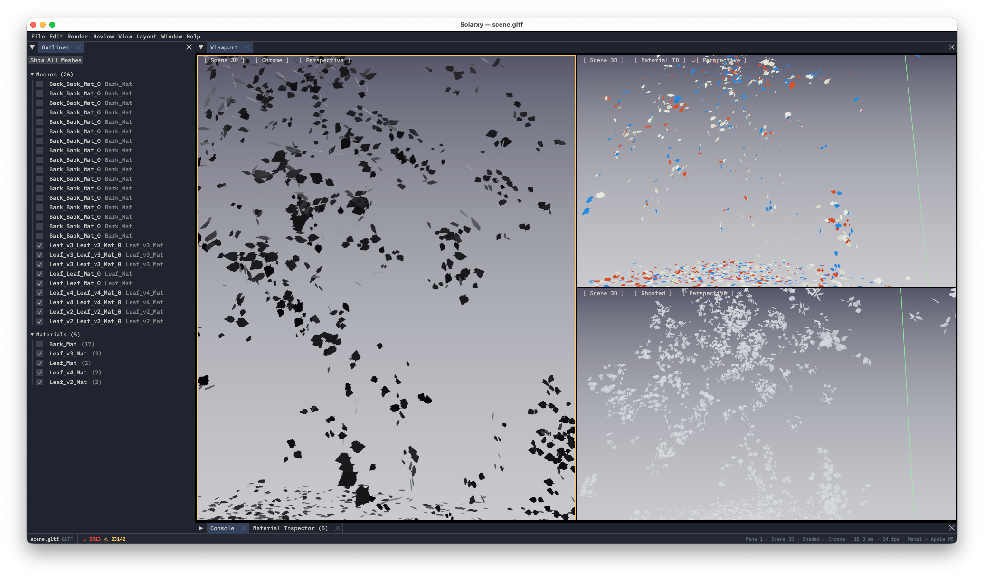Close the Viewport panel with far-right X
Screen dimensions: 984x579
pyautogui.click(x=951, y=47)
